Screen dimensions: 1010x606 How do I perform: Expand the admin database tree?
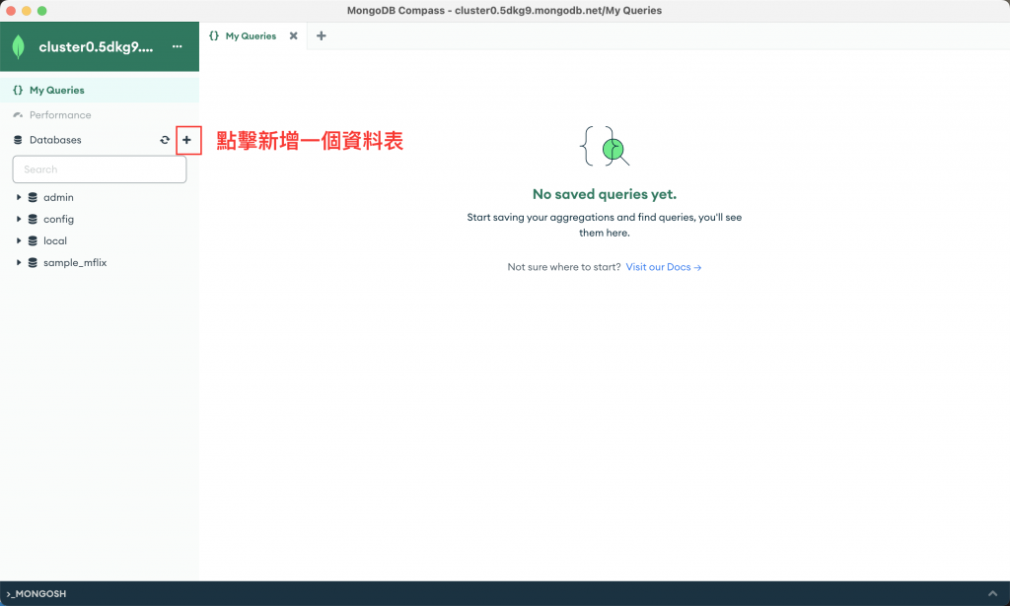(x=19, y=197)
